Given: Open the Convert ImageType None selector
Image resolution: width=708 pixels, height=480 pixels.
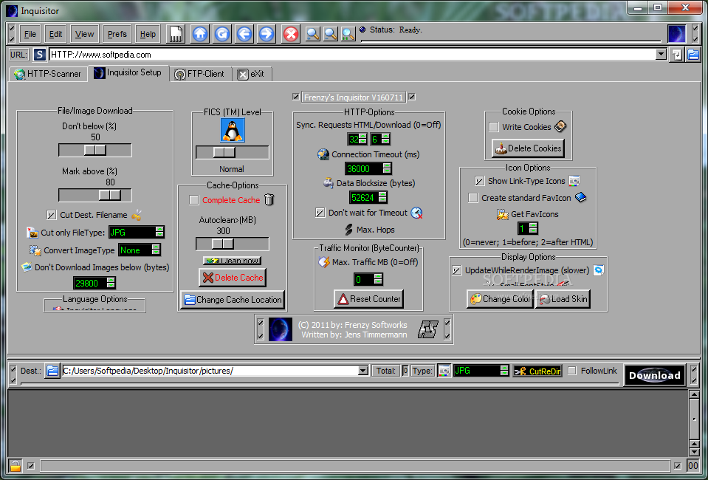Looking at the screenshot, I should pyautogui.click(x=140, y=250).
